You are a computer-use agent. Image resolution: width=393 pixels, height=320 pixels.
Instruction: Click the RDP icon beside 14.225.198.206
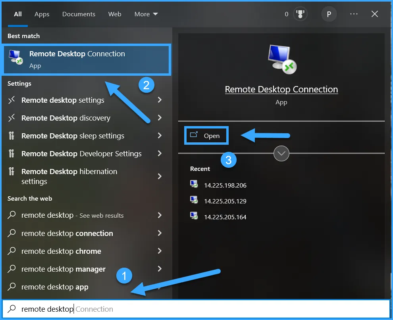pos(194,184)
